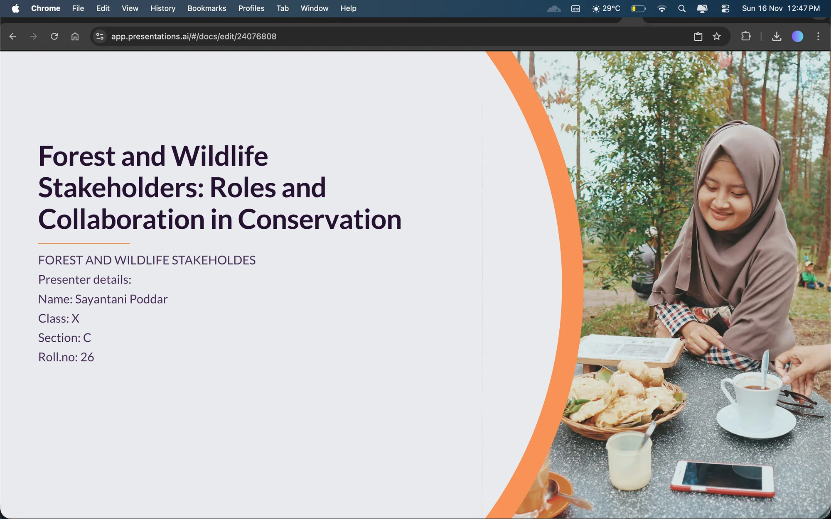
Task: View site information icon in address bar
Action: [100, 37]
